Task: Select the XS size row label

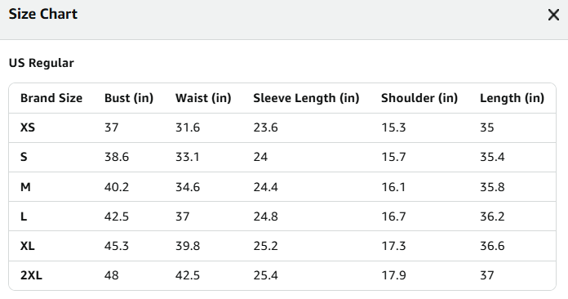Action: 28,127
